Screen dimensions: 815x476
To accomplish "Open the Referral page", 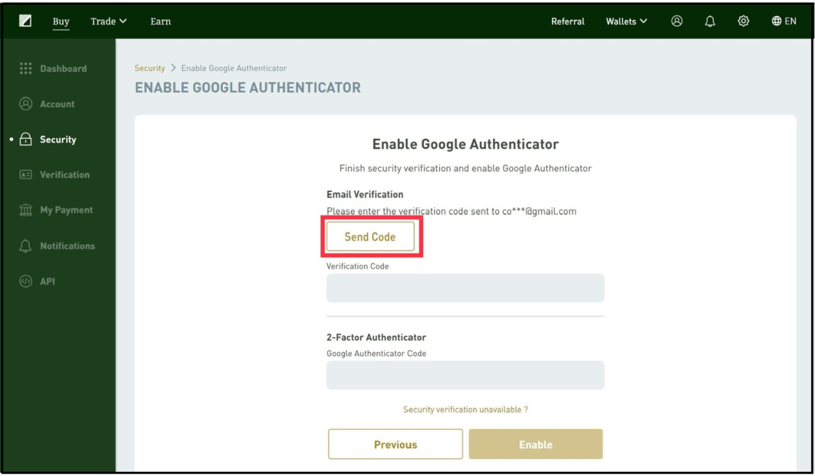I will click(x=568, y=21).
